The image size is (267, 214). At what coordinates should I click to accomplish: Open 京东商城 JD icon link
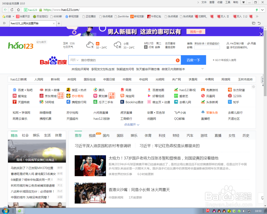pyautogui.click(x=41, y=96)
